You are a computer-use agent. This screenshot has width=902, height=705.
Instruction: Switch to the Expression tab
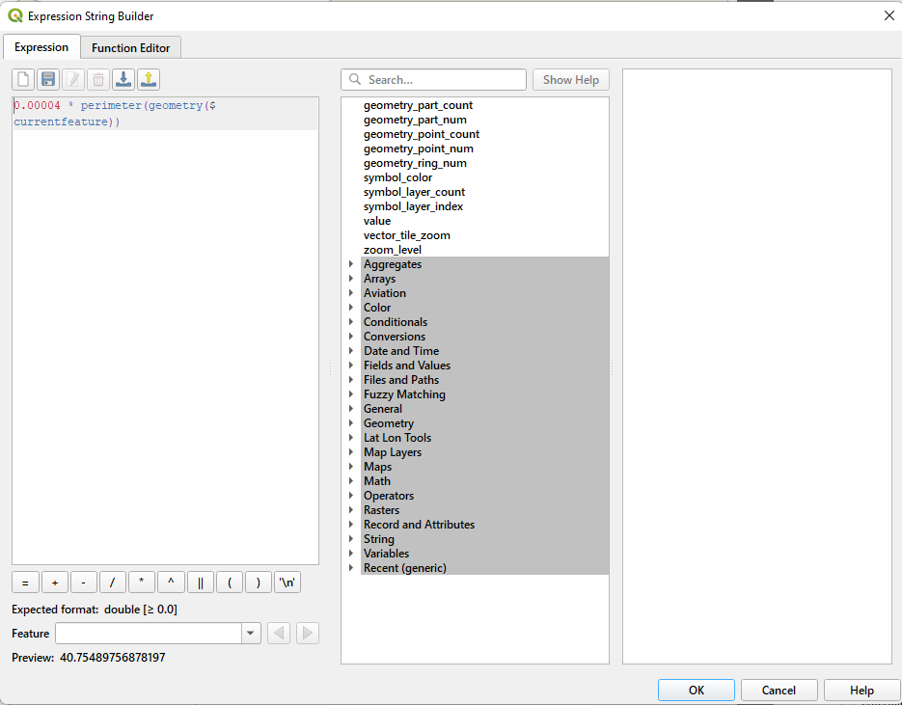[x=41, y=46]
